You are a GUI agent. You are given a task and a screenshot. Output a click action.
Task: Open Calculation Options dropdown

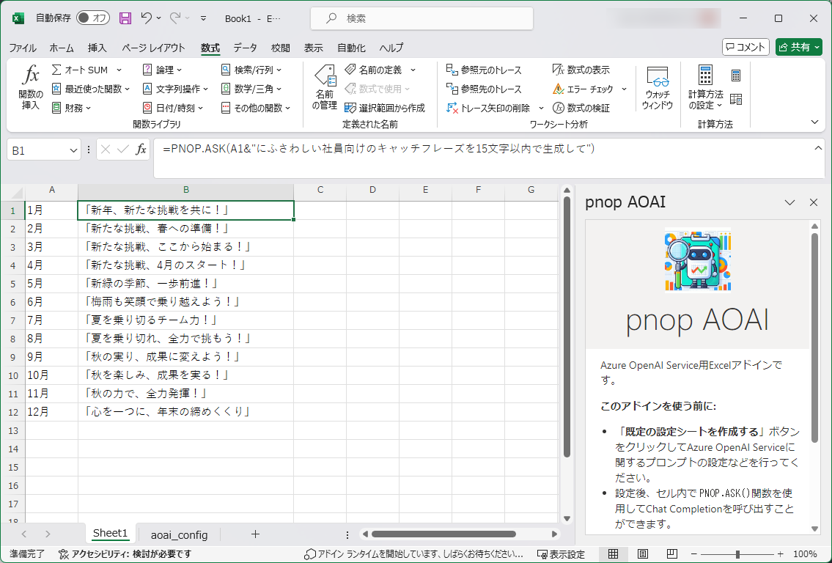click(706, 88)
